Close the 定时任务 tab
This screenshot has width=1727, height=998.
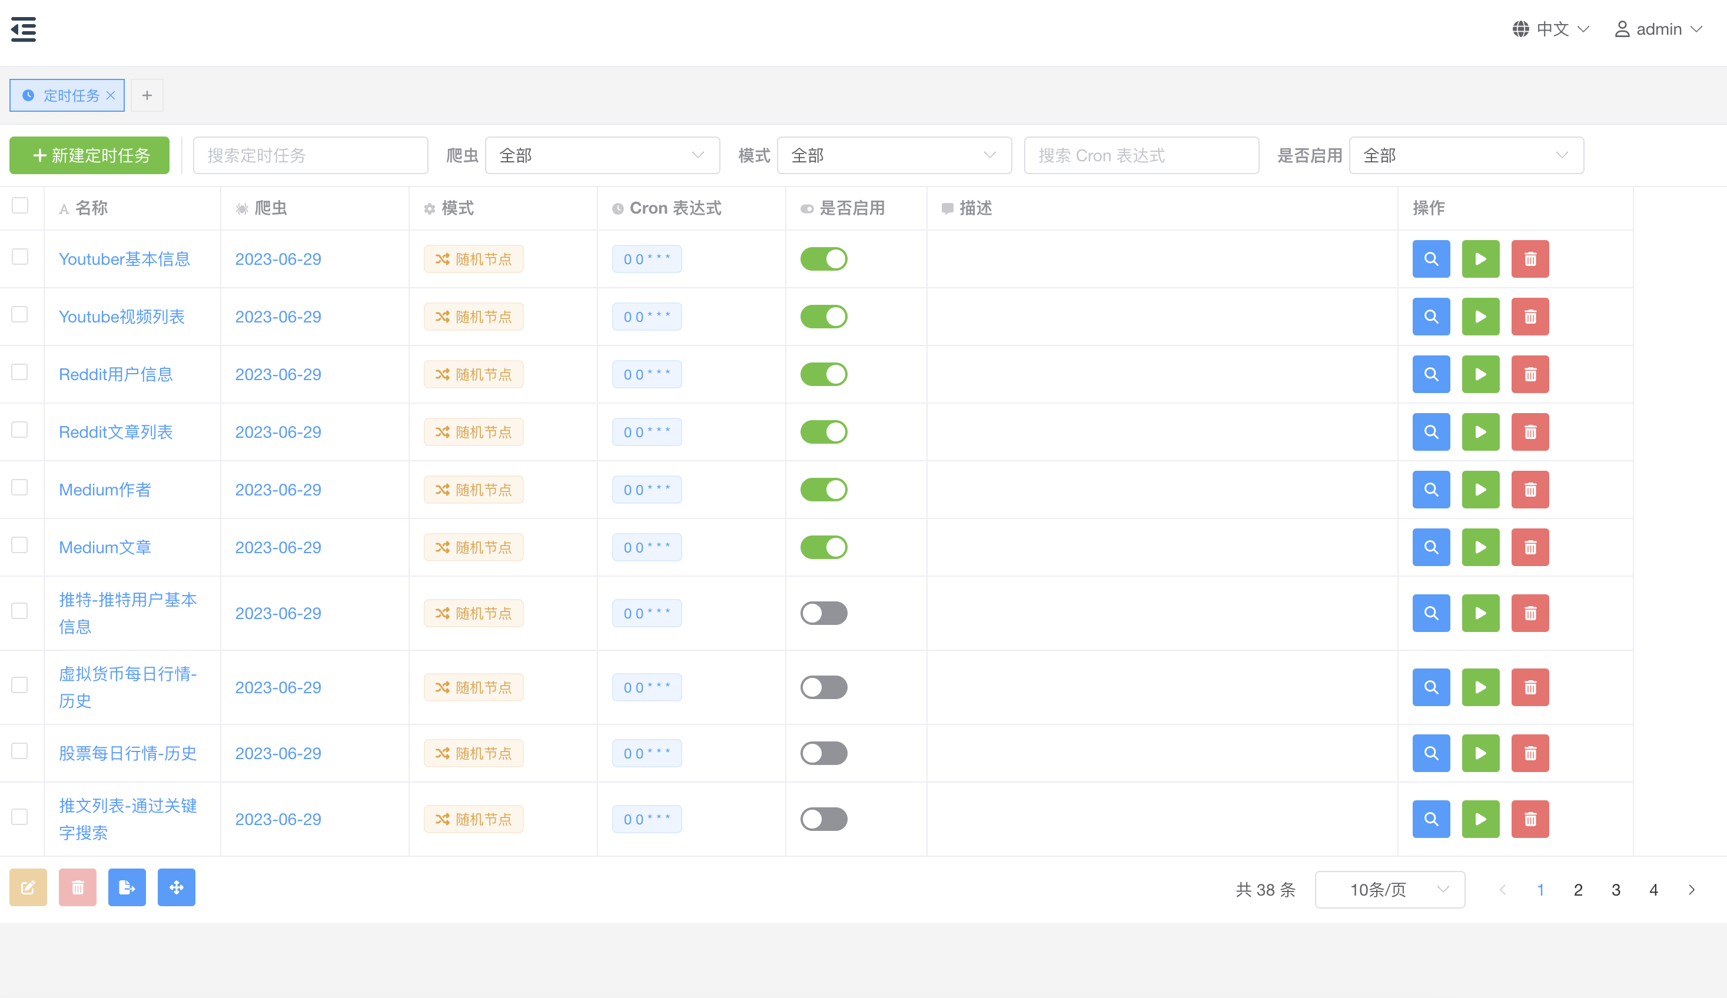[110, 95]
